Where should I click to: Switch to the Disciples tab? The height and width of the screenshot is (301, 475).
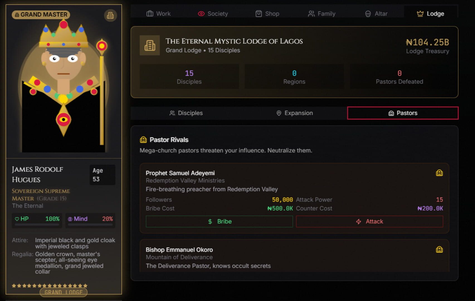tap(186, 113)
